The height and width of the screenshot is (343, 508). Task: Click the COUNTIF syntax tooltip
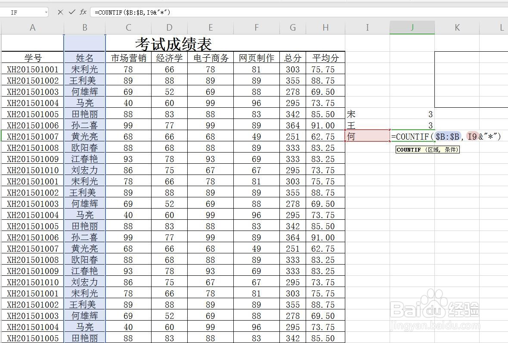tap(427, 150)
